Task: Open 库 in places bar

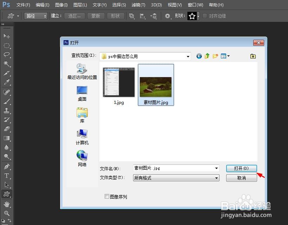Action: point(82,115)
